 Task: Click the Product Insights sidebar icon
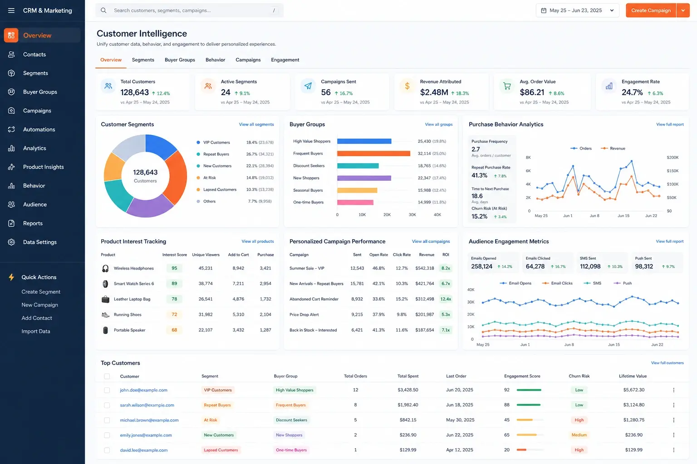coord(11,167)
